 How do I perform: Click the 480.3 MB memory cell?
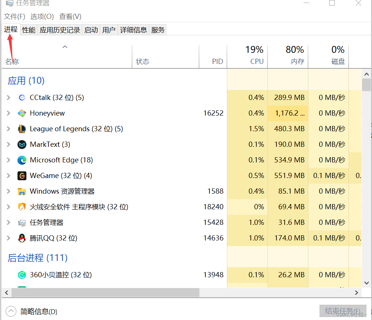[288, 129]
